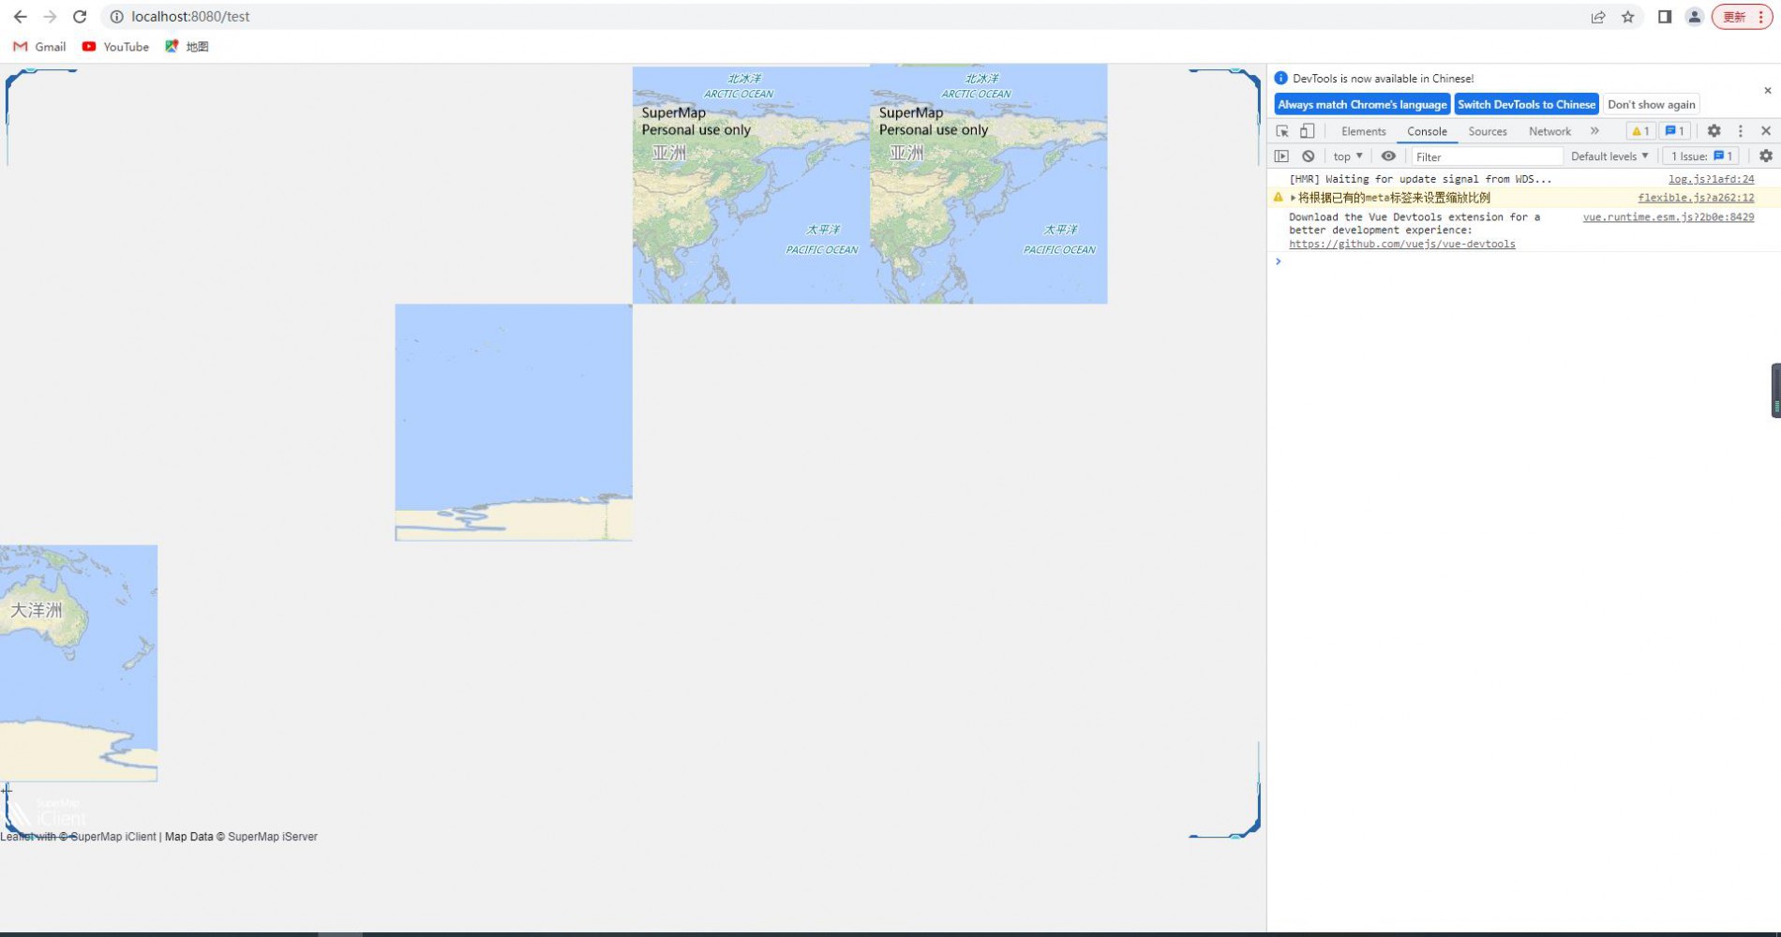Open the flexible.js?a262:12 source link
Image resolution: width=1781 pixels, height=937 pixels.
(1696, 198)
